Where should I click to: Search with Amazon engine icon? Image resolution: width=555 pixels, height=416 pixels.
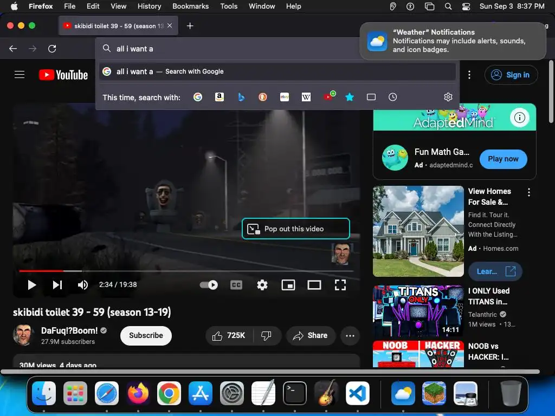click(220, 97)
